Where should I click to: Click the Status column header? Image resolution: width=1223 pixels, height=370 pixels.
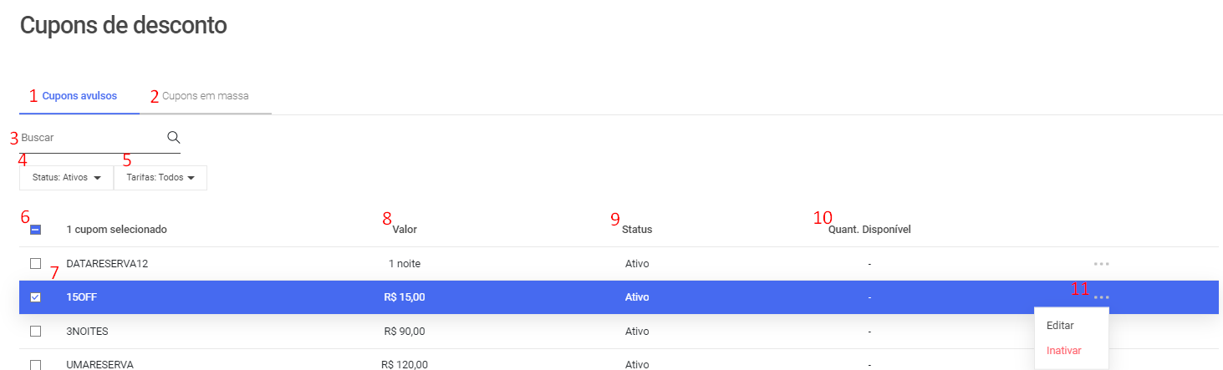pyautogui.click(x=637, y=229)
